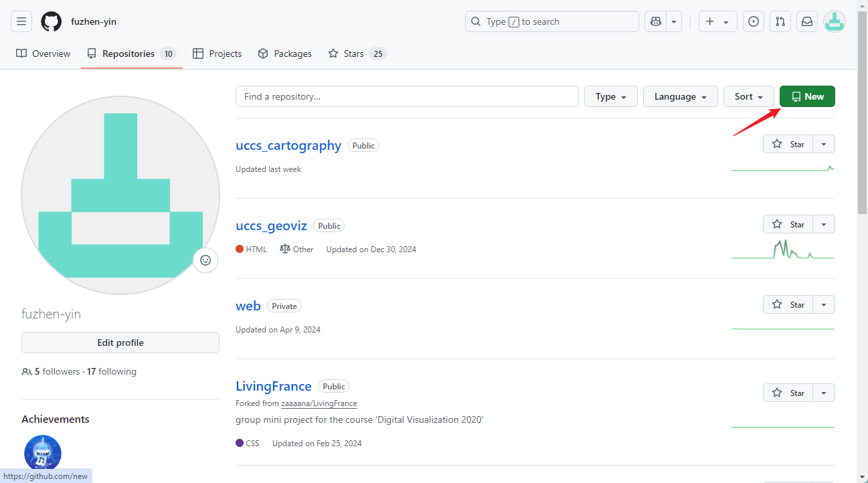This screenshot has height=483, width=868.
Task: Click 'Updated last week' text
Action: [268, 169]
